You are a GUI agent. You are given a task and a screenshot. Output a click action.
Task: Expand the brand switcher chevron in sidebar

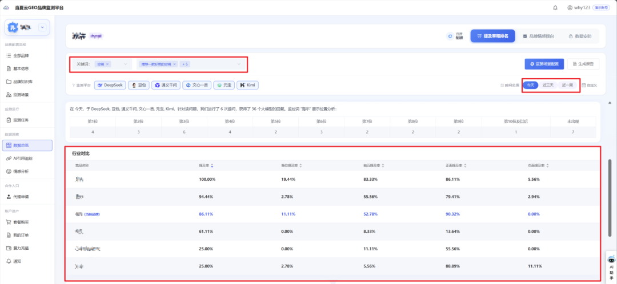(42, 27)
